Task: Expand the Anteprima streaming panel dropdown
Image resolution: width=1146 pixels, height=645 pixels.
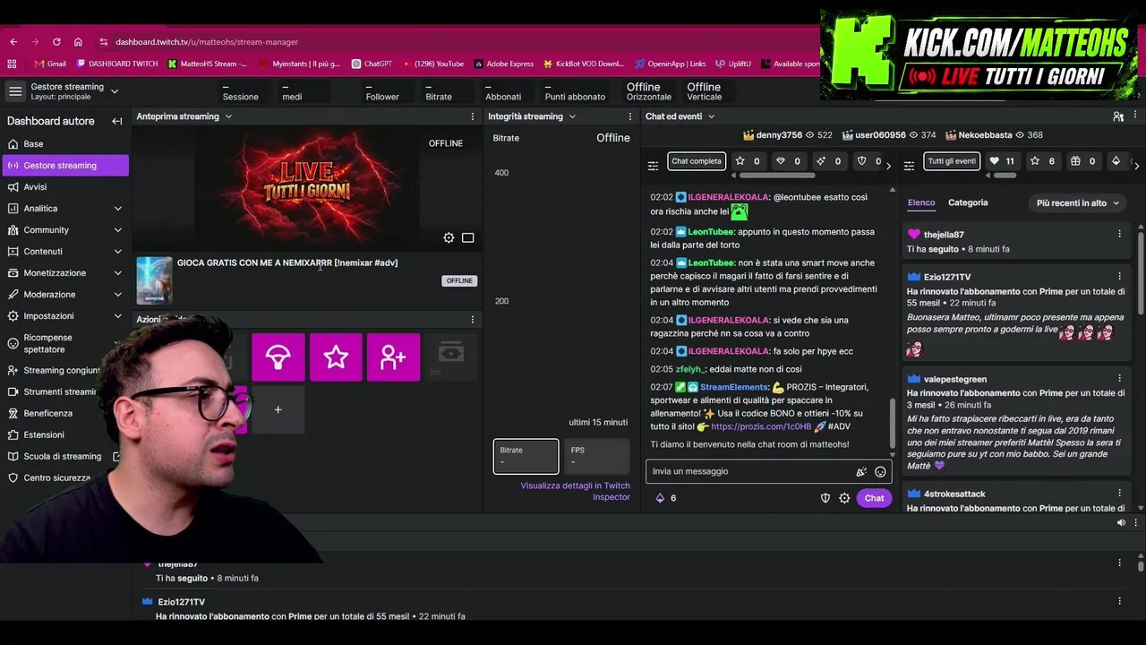Action: pyautogui.click(x=228, y=116)
